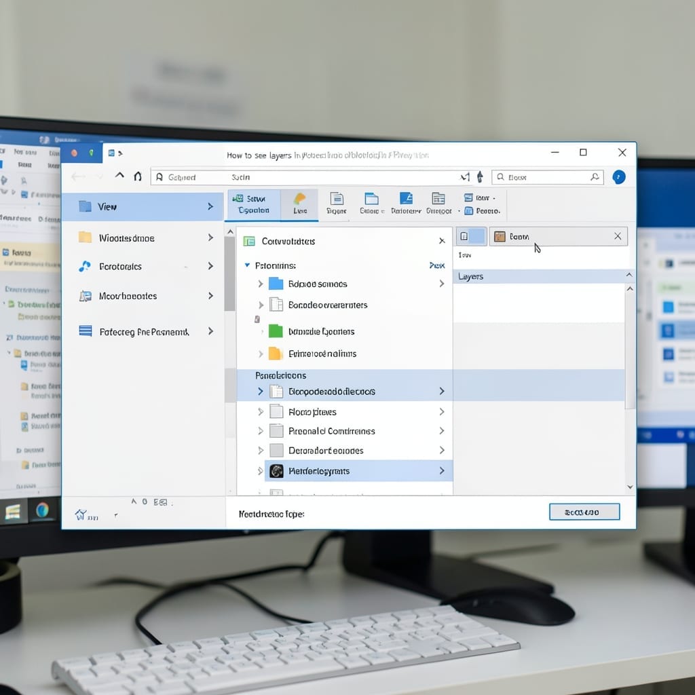Open the Prconal d Comtirreinss right chevron
Screen dimensions: 695x695
(441, 431)
